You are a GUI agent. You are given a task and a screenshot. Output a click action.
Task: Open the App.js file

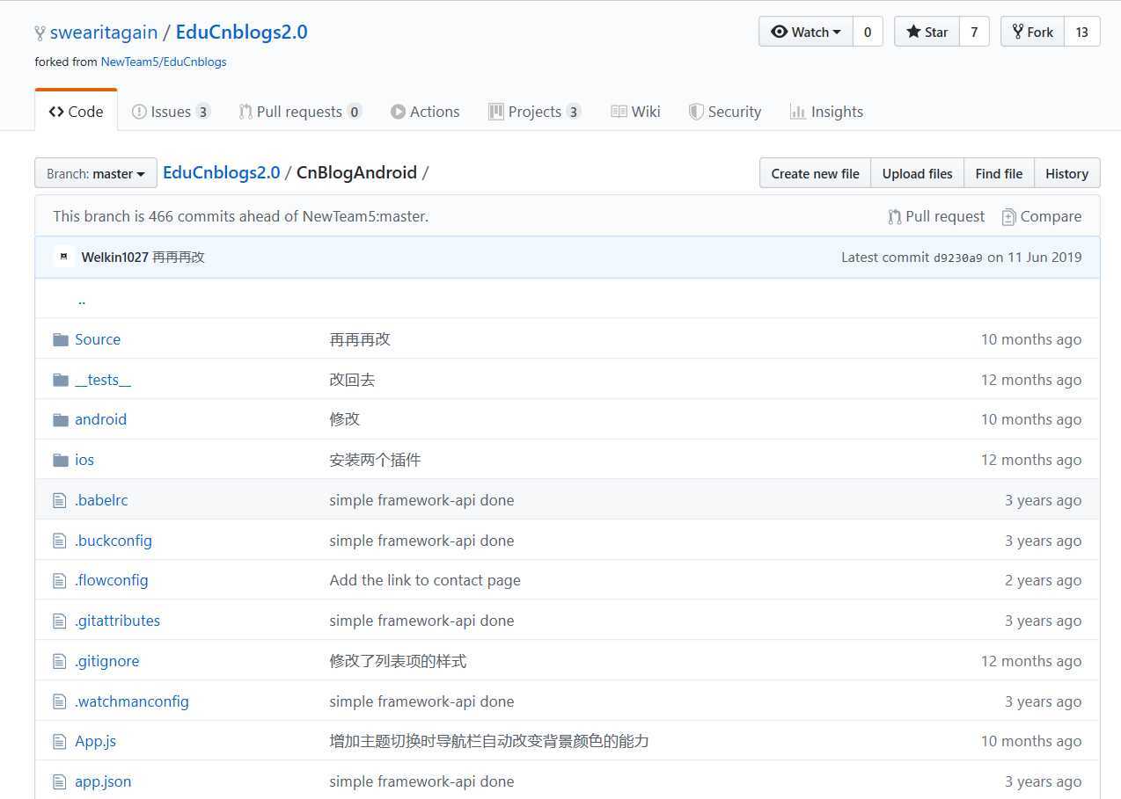[x=96, y=741]
